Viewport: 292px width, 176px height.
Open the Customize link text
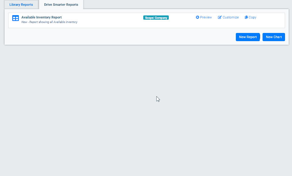click(x=231, y=17)
